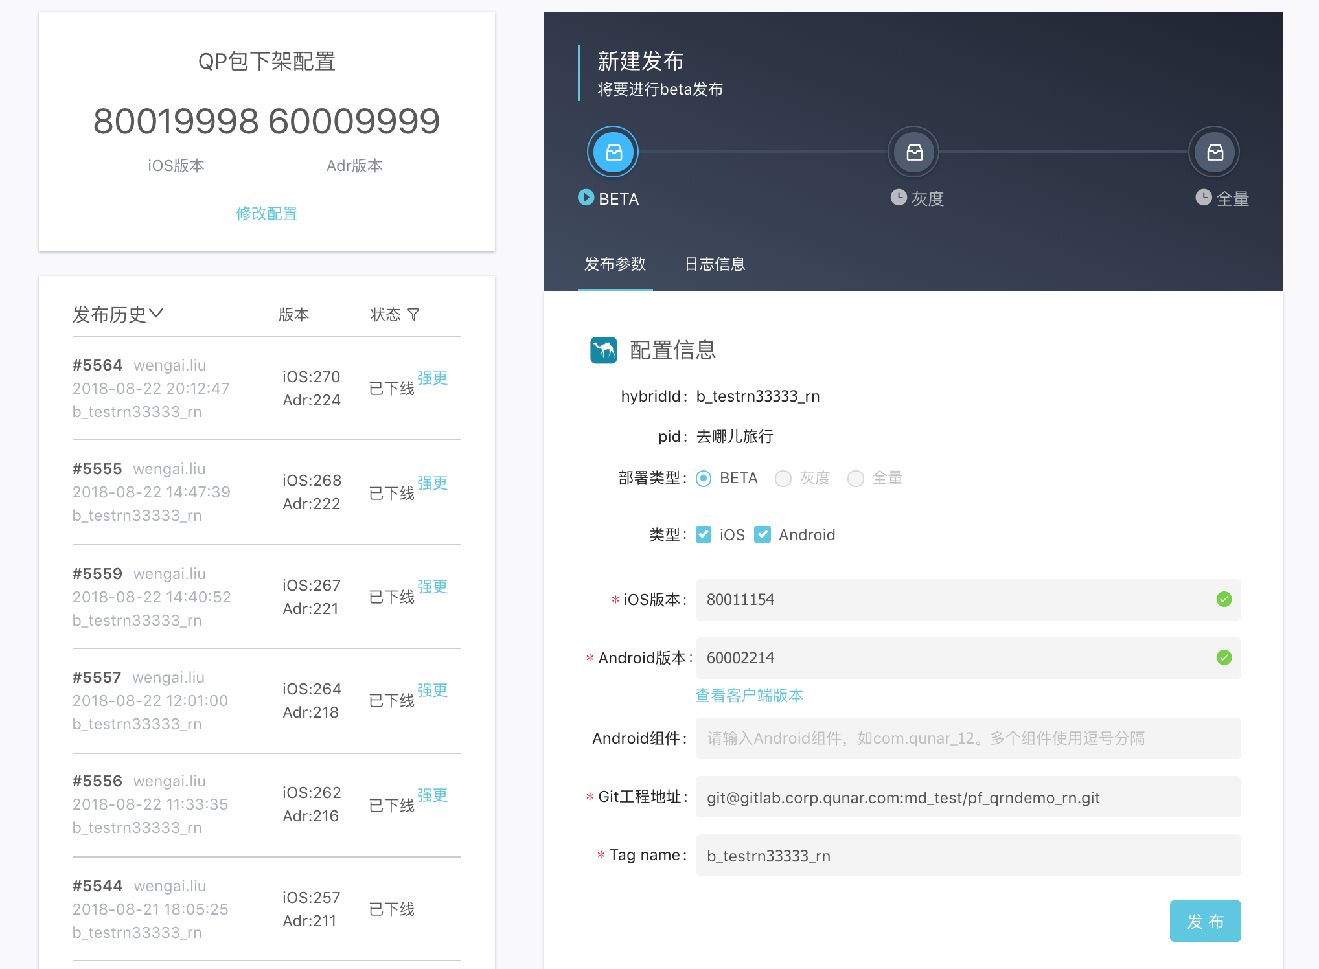The image size is (1319, 969).
Task: Click the Adr version number 60009999
Action: tap(354, 121)
